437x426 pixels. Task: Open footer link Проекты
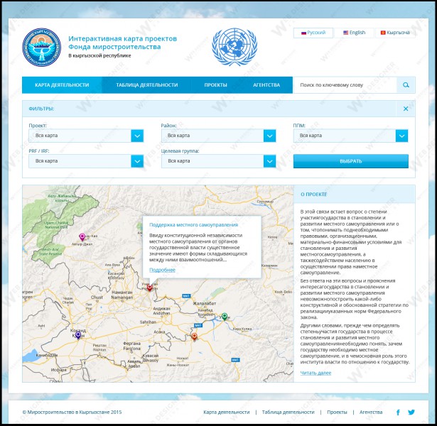point(337,412)
